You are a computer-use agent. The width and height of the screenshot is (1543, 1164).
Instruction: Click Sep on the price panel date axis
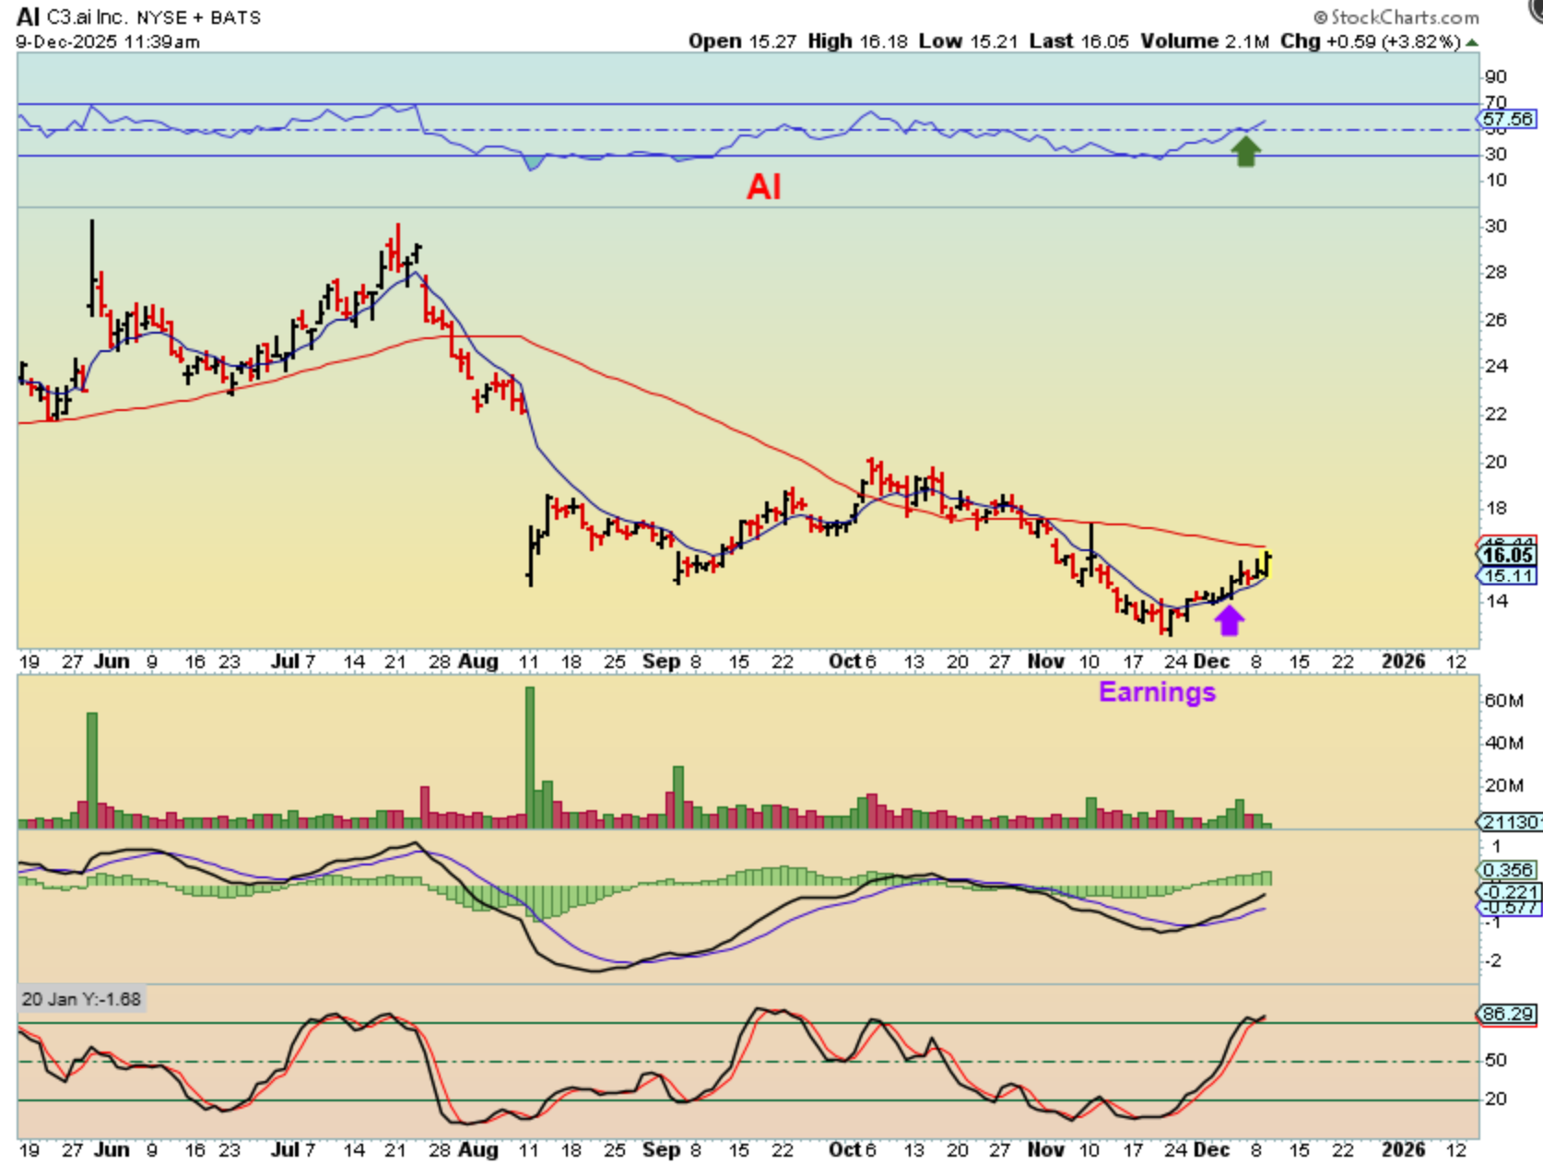pyautogui.click(x=661, y=662)
